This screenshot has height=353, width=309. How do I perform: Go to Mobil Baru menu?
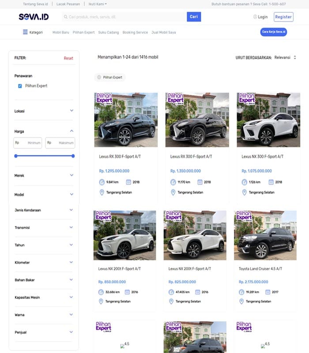point(61,32)
